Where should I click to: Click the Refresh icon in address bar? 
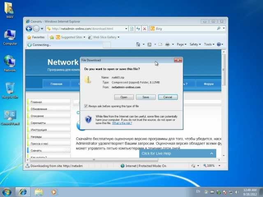[138, 29]
